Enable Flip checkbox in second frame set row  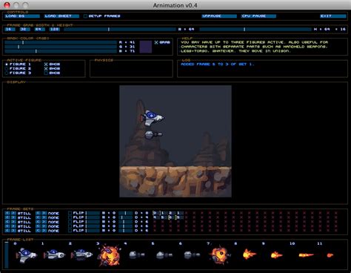[70, 217]
